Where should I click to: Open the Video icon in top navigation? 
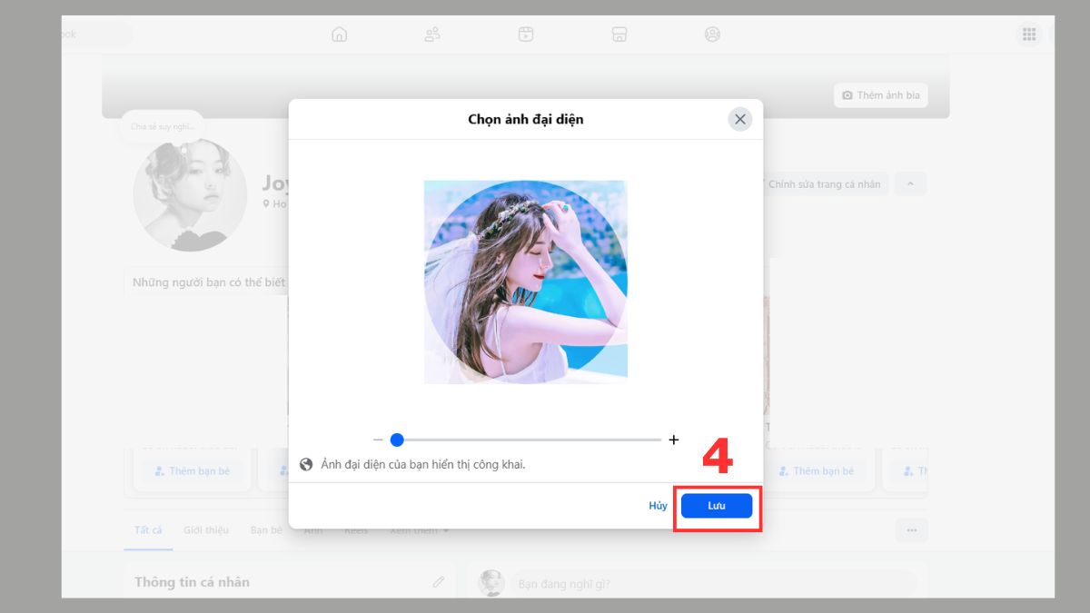click(x=526, y=35)
